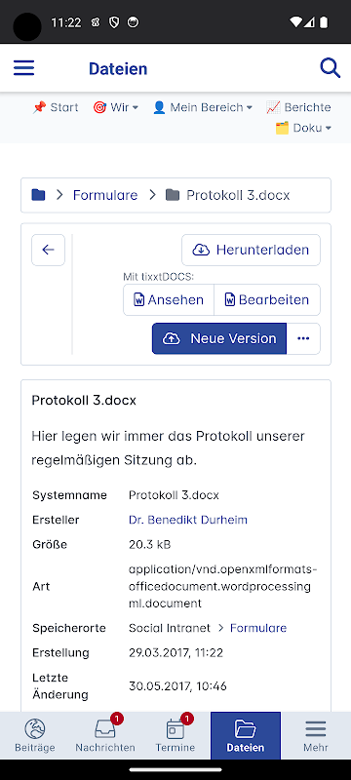Click the root folder icon in breadcrumb
The width and height of the screenshot is (351, 780).
[x=38, y=195]
